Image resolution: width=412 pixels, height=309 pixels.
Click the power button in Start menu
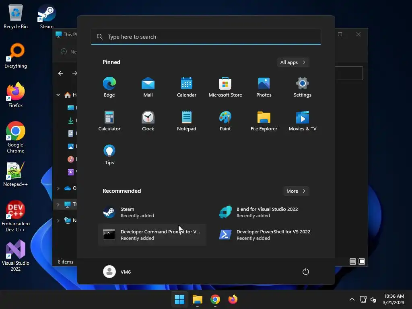(x=306, y=272)
